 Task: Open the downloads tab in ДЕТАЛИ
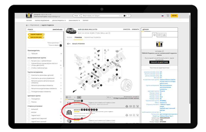click(164, 35)
